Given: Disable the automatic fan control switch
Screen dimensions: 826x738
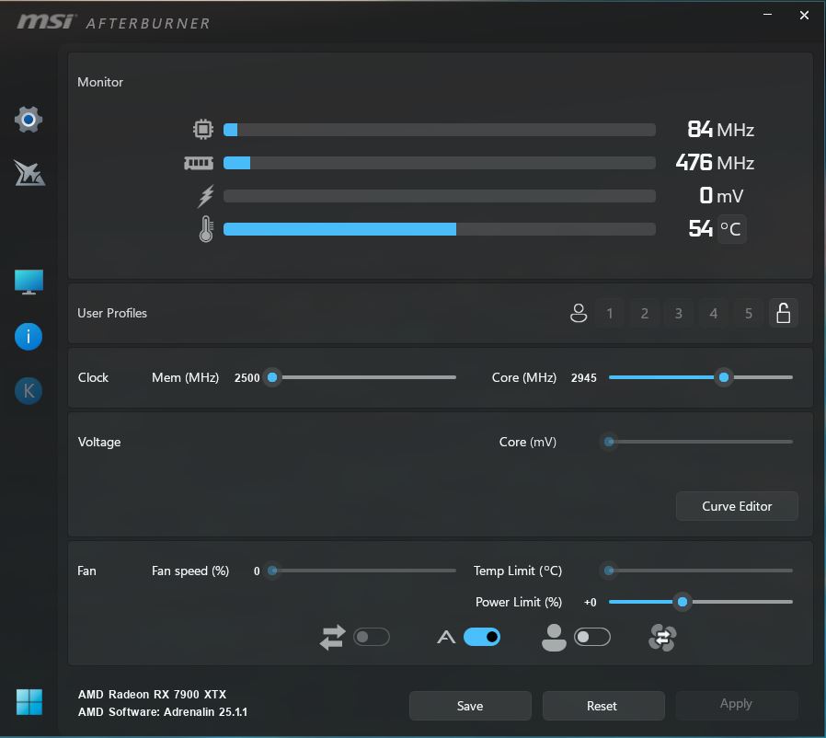Looking at the screenshot, I should (x=482, y=637).
